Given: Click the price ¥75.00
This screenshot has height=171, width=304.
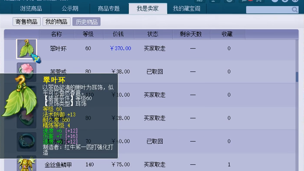Looking at the screenshot, I should pos(121,165).
